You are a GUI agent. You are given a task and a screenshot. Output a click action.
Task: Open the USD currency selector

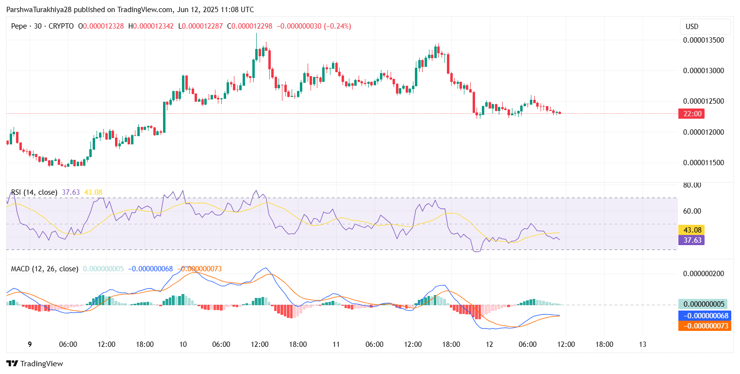point(705,27)
